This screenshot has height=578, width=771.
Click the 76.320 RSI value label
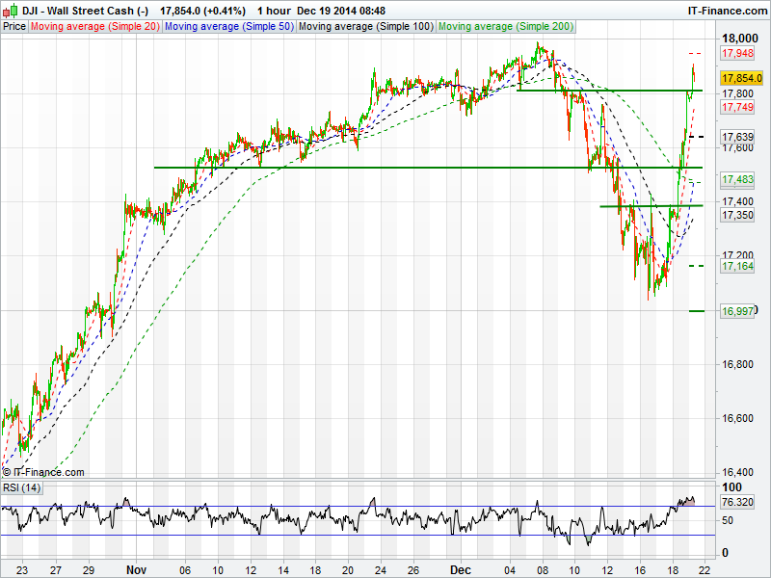(737, 502)
